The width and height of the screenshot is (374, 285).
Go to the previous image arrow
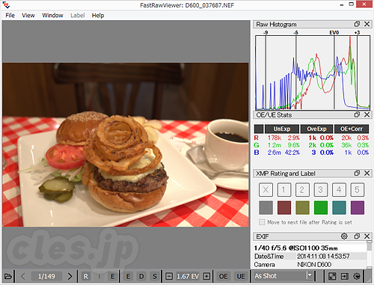coord(23,276)
